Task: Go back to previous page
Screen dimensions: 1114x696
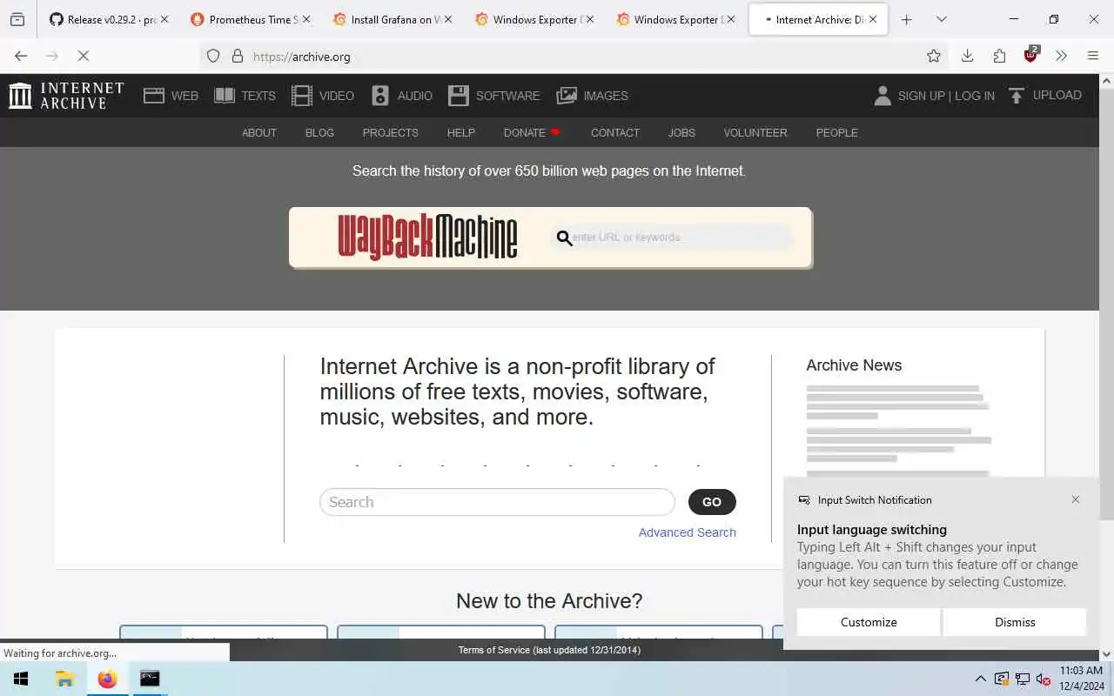Action: point(21,56)
